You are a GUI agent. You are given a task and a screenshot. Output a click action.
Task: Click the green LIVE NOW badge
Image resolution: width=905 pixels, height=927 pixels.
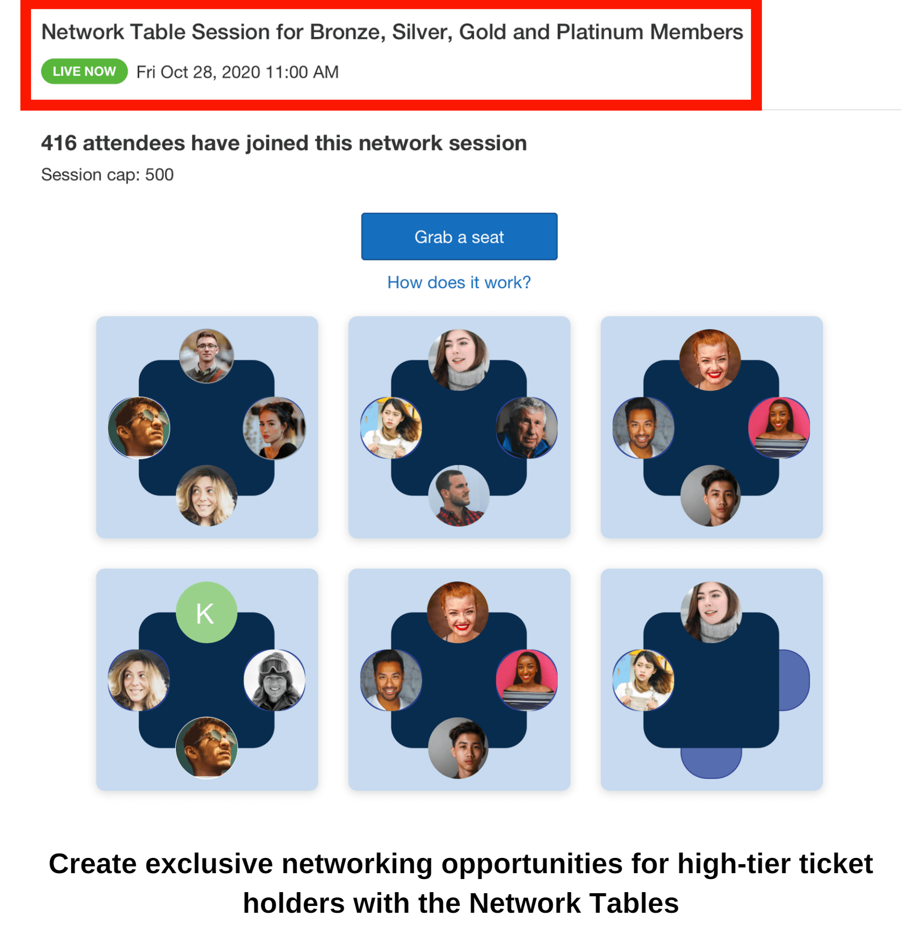click(x=84, y=71)
